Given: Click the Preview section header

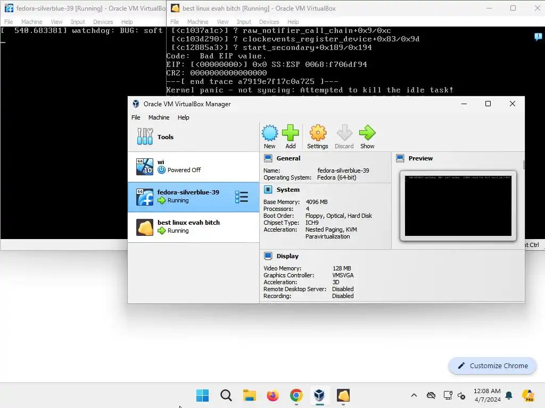Looking at the screenshot, I should click(420, 158).
